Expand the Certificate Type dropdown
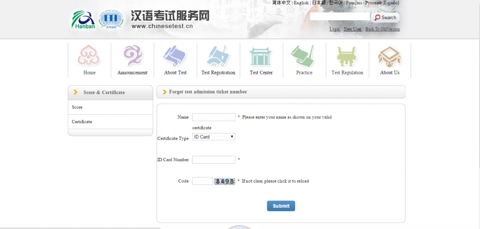The width and height of the screenshot is (480, 229). 214,137
